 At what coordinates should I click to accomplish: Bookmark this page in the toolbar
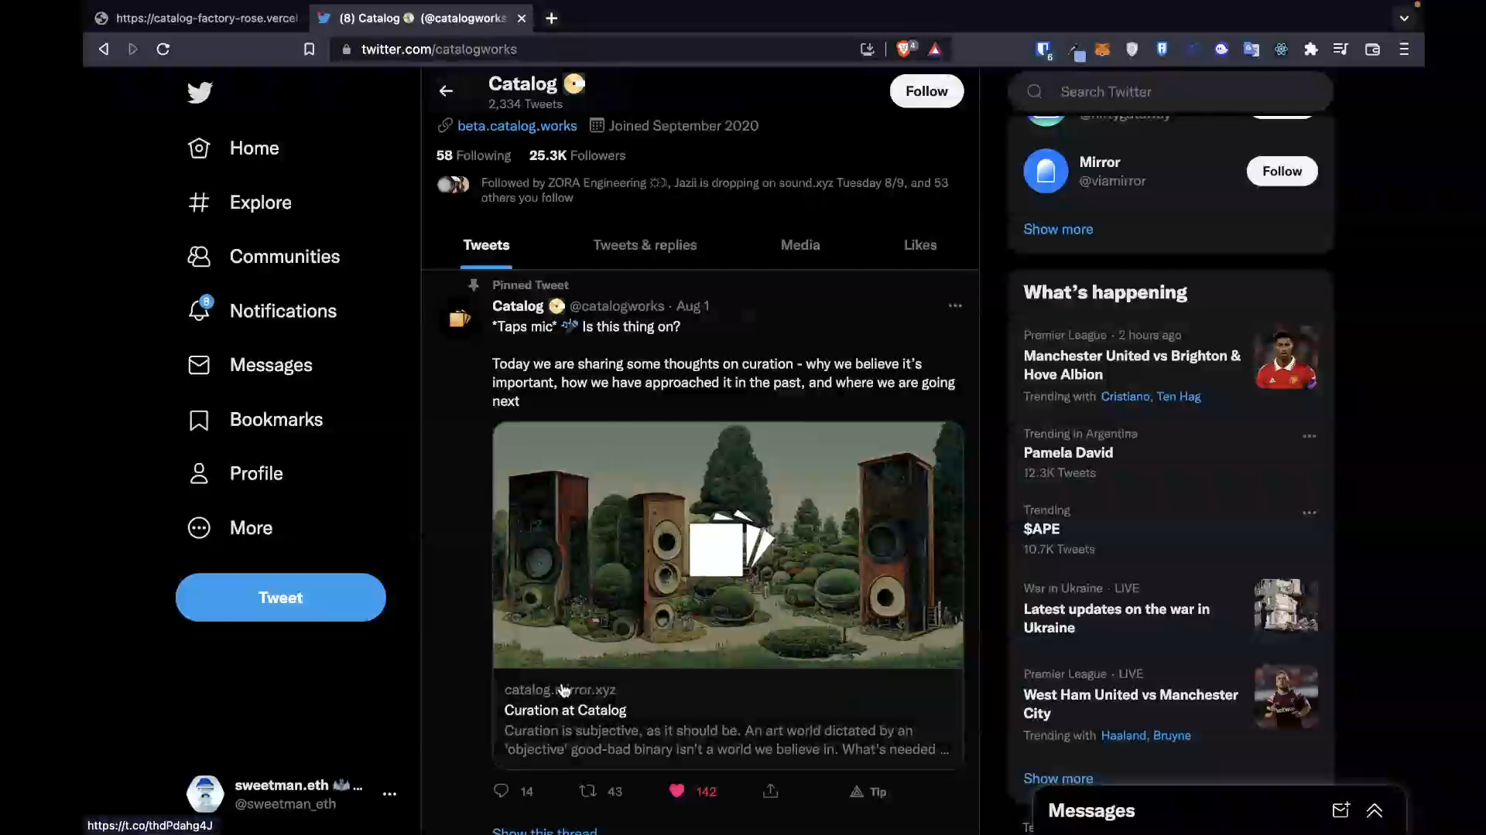pos(309,49)
